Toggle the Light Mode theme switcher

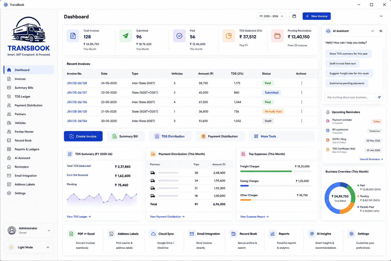29,247
